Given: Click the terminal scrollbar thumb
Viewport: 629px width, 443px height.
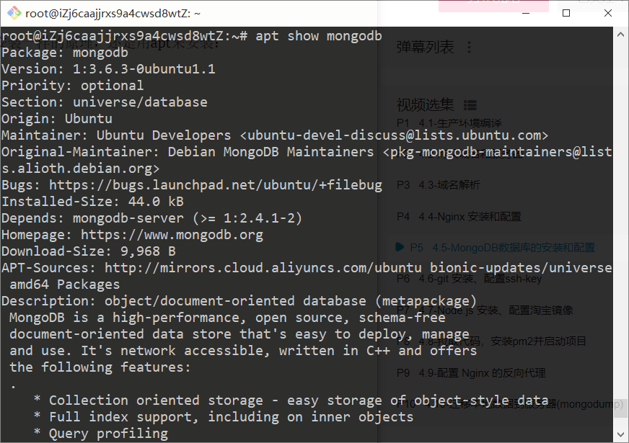Looking at the screenshot, I should (x=620, y=408).
